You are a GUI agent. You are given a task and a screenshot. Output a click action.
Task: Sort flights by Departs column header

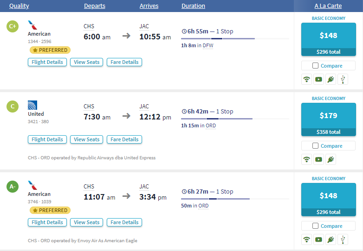pos(95,6)
